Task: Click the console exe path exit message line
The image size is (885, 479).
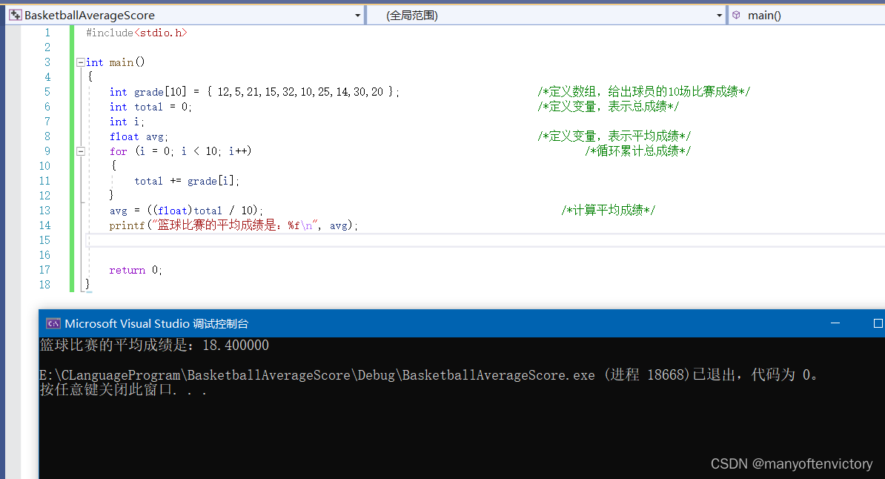Action: 429,375
